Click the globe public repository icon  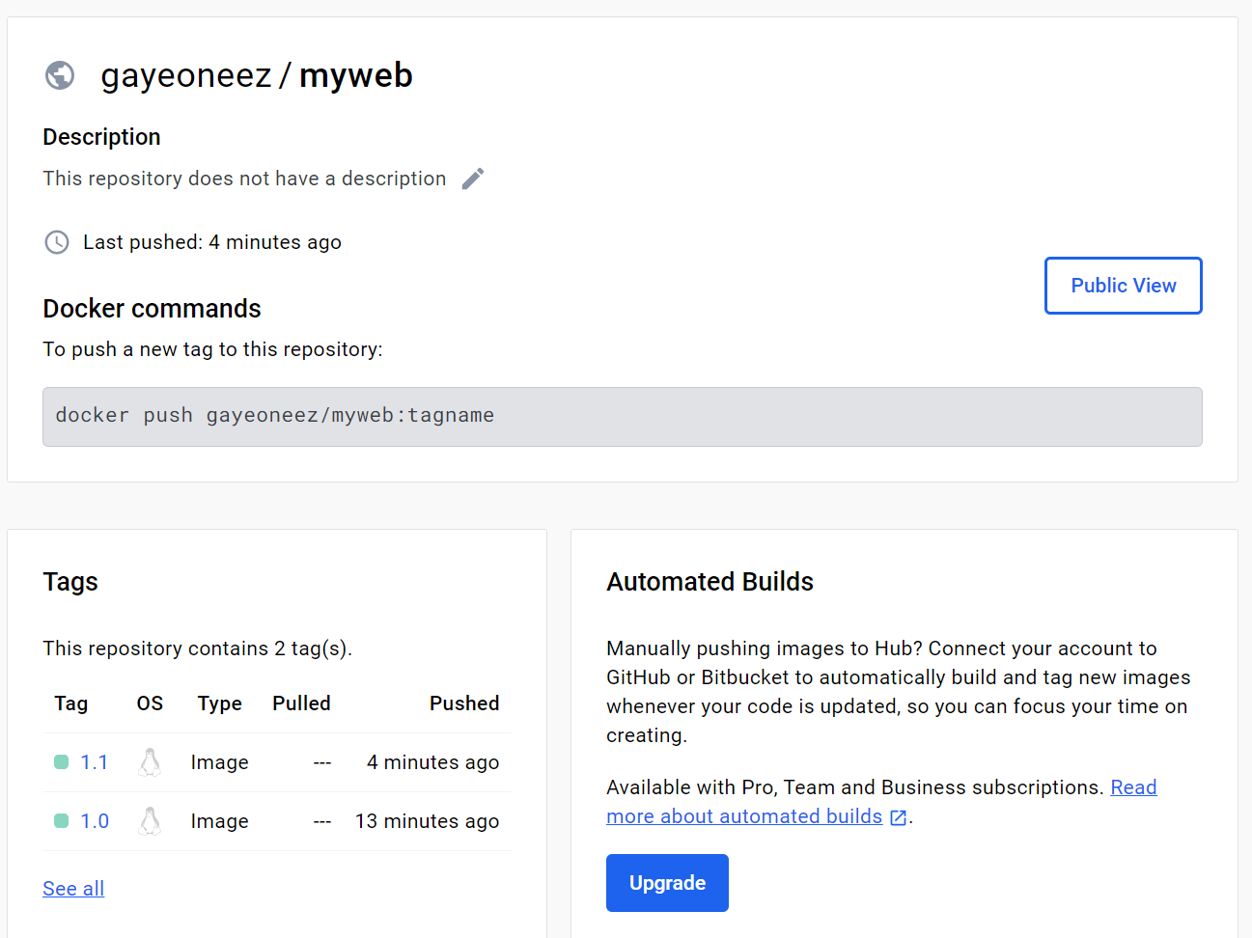point(60,75)
